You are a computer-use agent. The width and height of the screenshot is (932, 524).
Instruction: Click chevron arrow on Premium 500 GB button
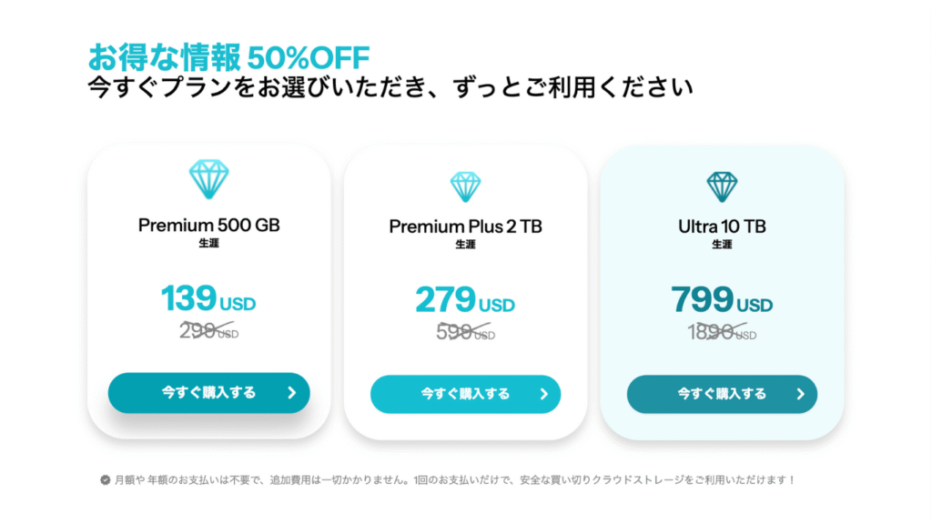(x=292, y=393)
